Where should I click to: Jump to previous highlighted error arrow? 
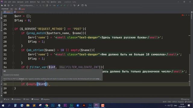coord(186,15)
